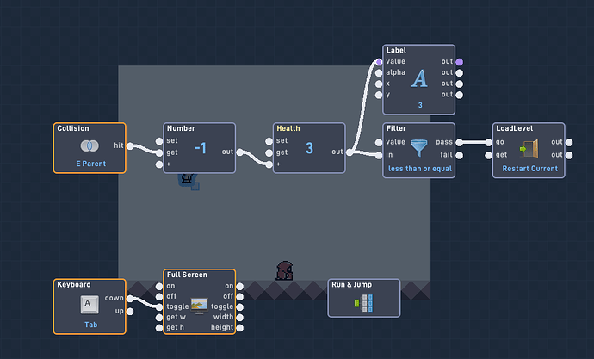The width and height of the screenshot is (594, 359).
Task: Click the Number node title
Action: pyautogui.click(x=181, y=128)
